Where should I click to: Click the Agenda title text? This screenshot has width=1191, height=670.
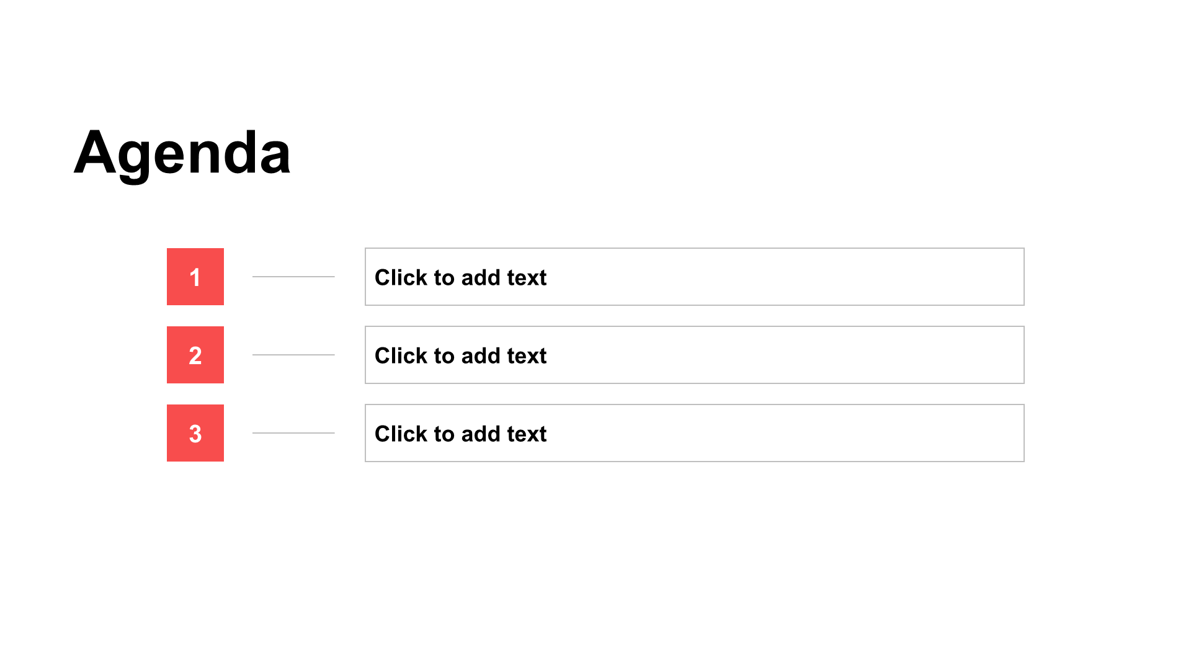[182, 153]
